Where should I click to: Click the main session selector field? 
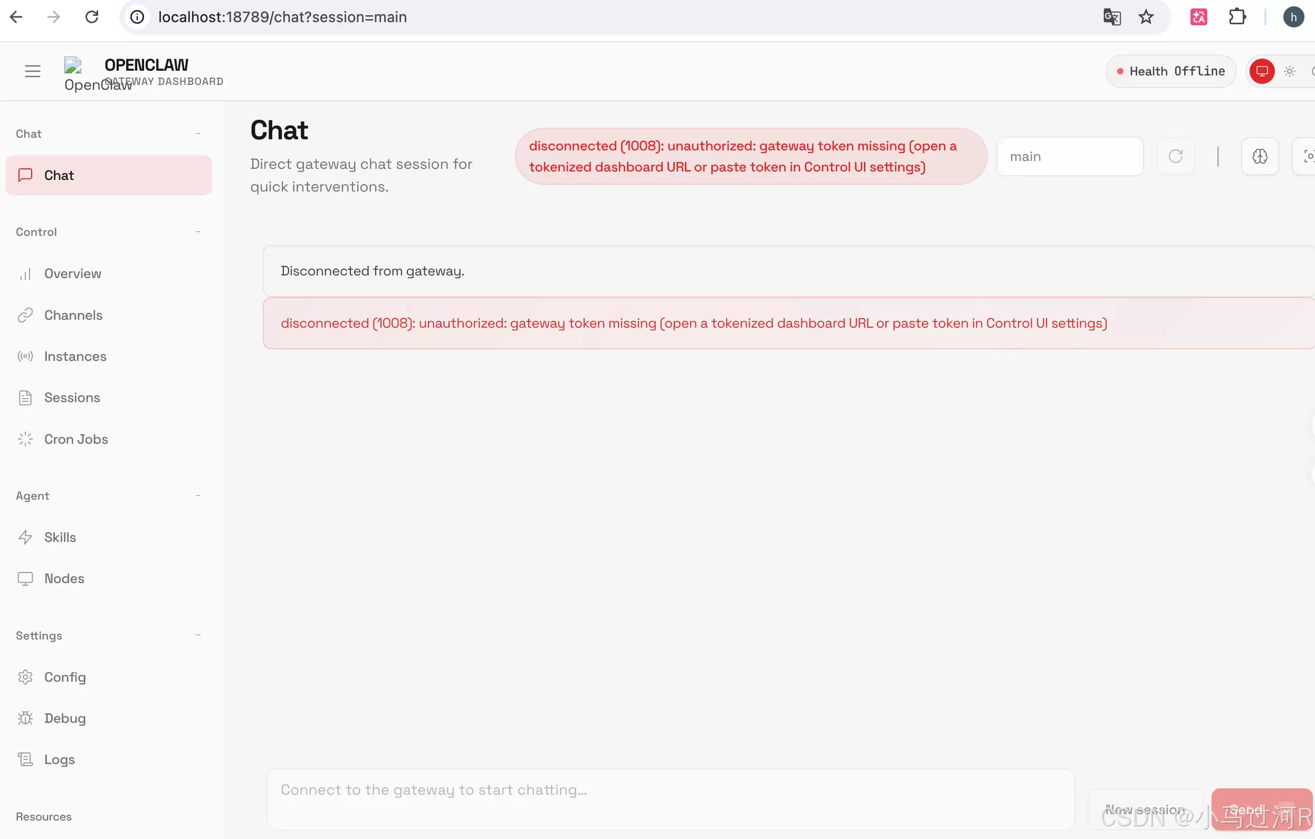[1069, 157]
